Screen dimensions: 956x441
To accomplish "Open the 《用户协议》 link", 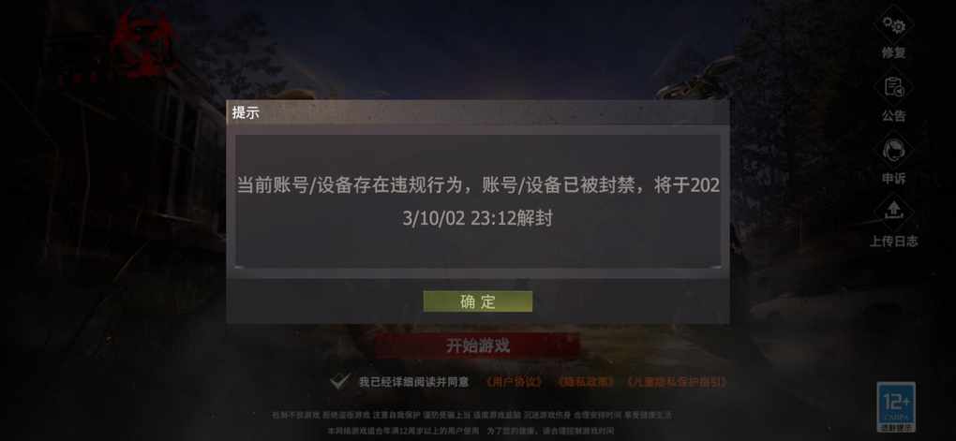I will 514,382.
